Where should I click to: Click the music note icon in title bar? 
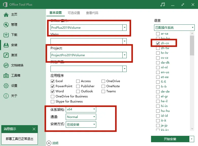[162, 5]
